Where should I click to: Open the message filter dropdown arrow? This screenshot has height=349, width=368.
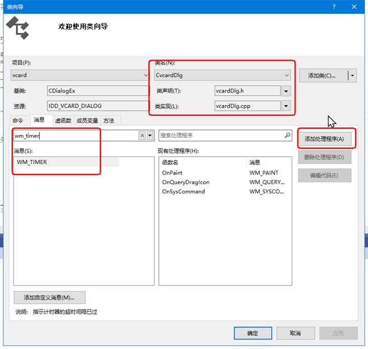pos(150,135)
